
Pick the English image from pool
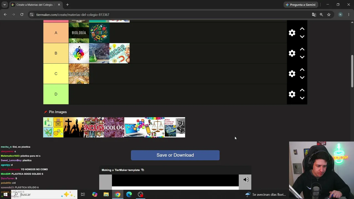pyautogui.click(x=94, y=127)
